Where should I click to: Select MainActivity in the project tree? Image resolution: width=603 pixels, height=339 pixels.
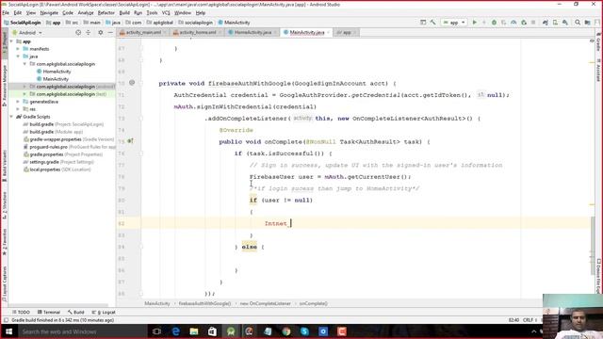tap(56, 79)
